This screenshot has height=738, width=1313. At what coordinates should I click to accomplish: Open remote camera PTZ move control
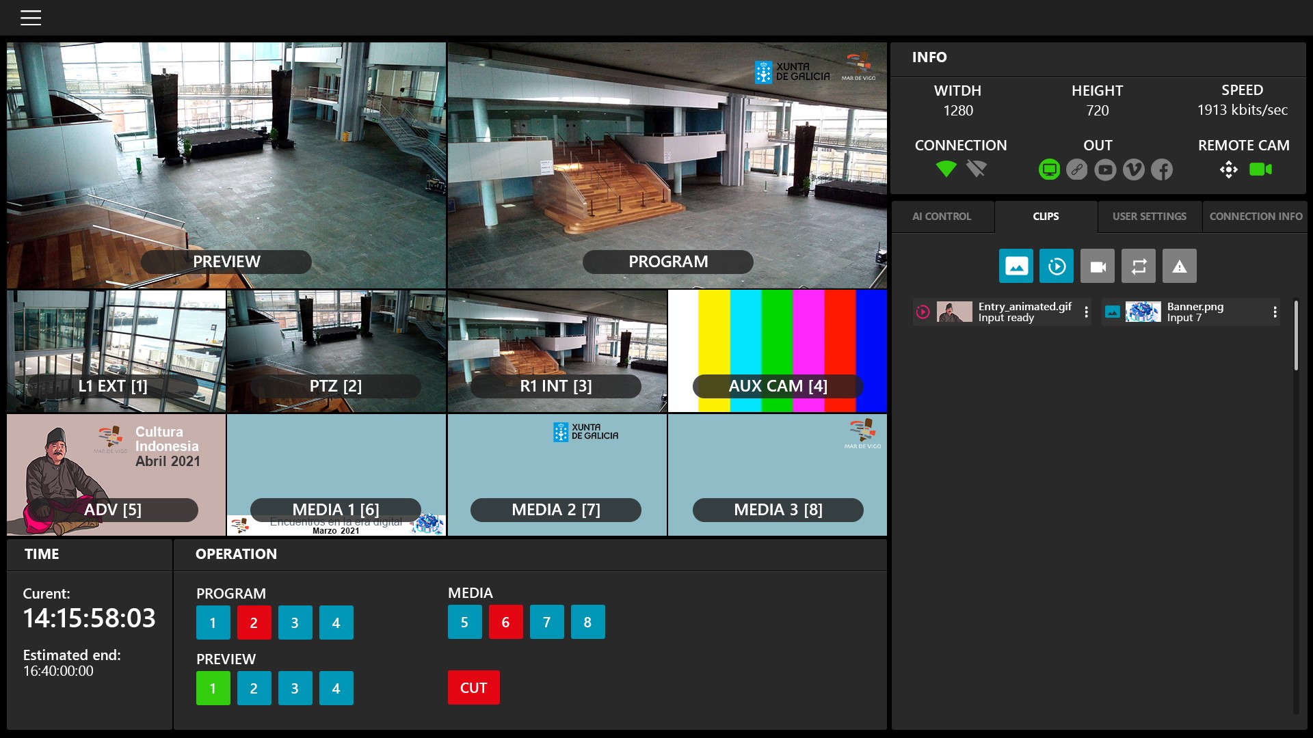(1228, 169)
